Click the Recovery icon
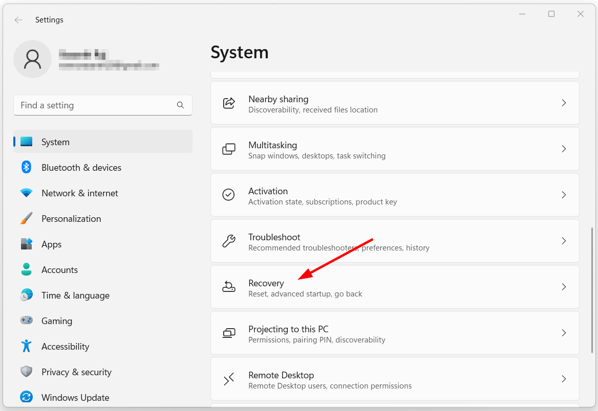 tap(229, 287)
